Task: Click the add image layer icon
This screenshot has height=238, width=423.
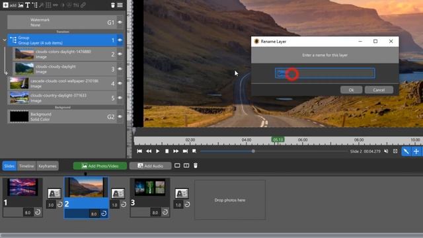Action: tap(20, 5)
